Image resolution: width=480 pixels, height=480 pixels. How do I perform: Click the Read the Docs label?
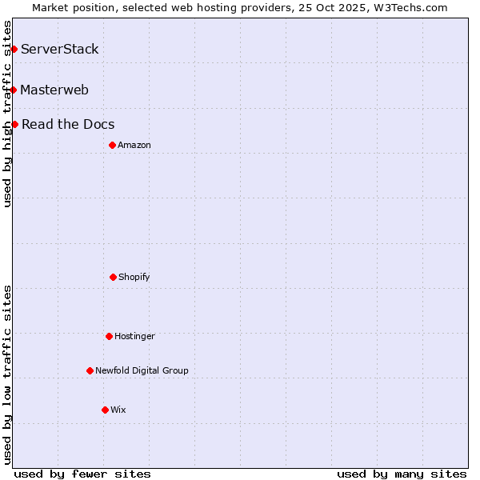click(x=68, y=124)
